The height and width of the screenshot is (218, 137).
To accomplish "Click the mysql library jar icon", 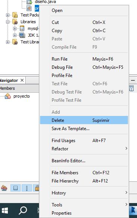I will tap(22, 28).
